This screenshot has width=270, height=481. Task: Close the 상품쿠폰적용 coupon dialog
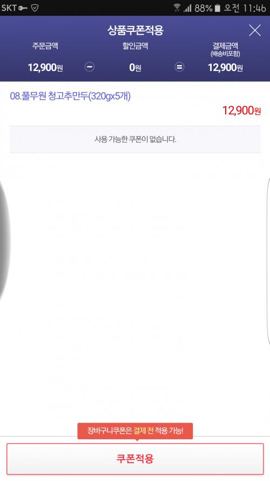[255, 30]
